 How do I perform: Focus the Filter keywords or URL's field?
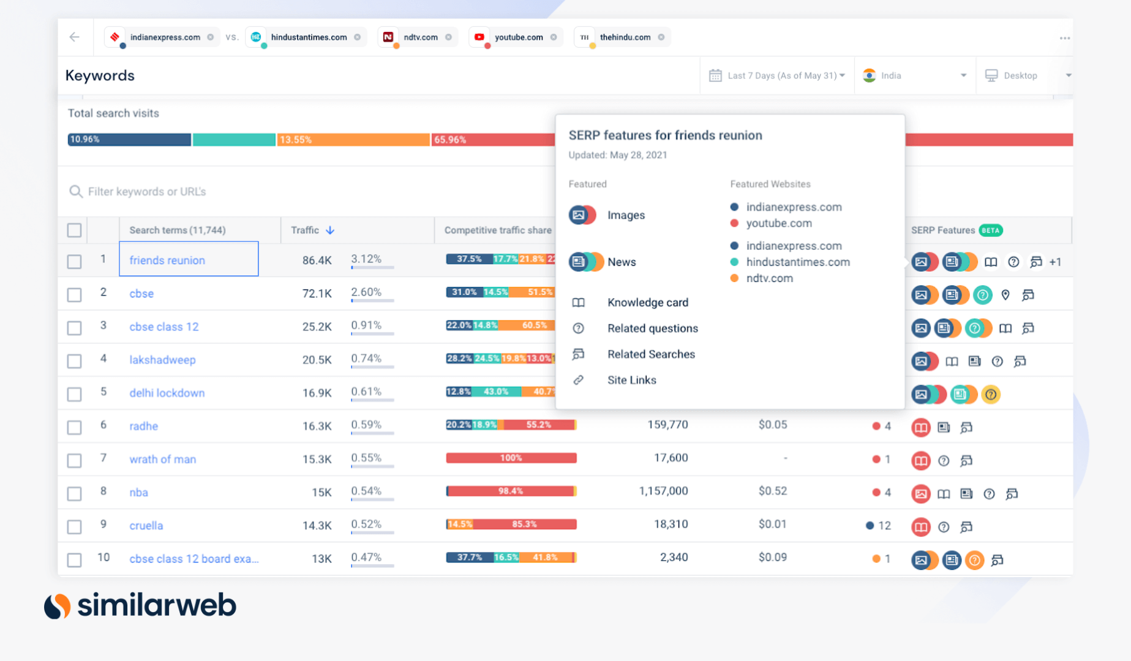[306, 192]
